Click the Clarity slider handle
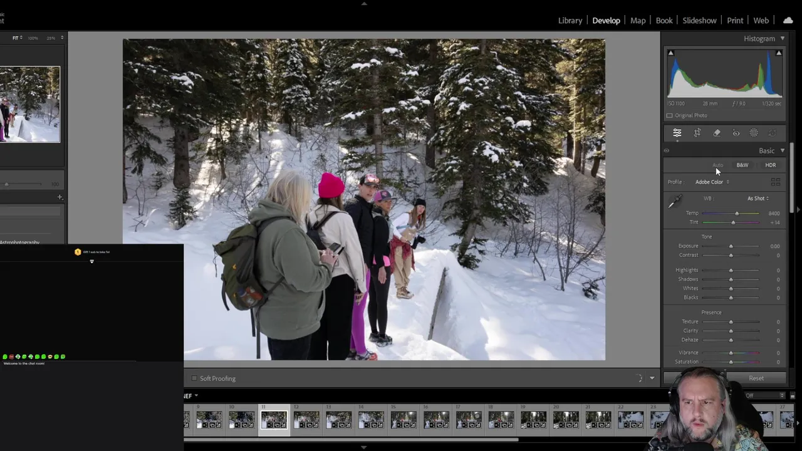Image resolution: width=802 pixels, height=451 pixels. pos(731,331)
